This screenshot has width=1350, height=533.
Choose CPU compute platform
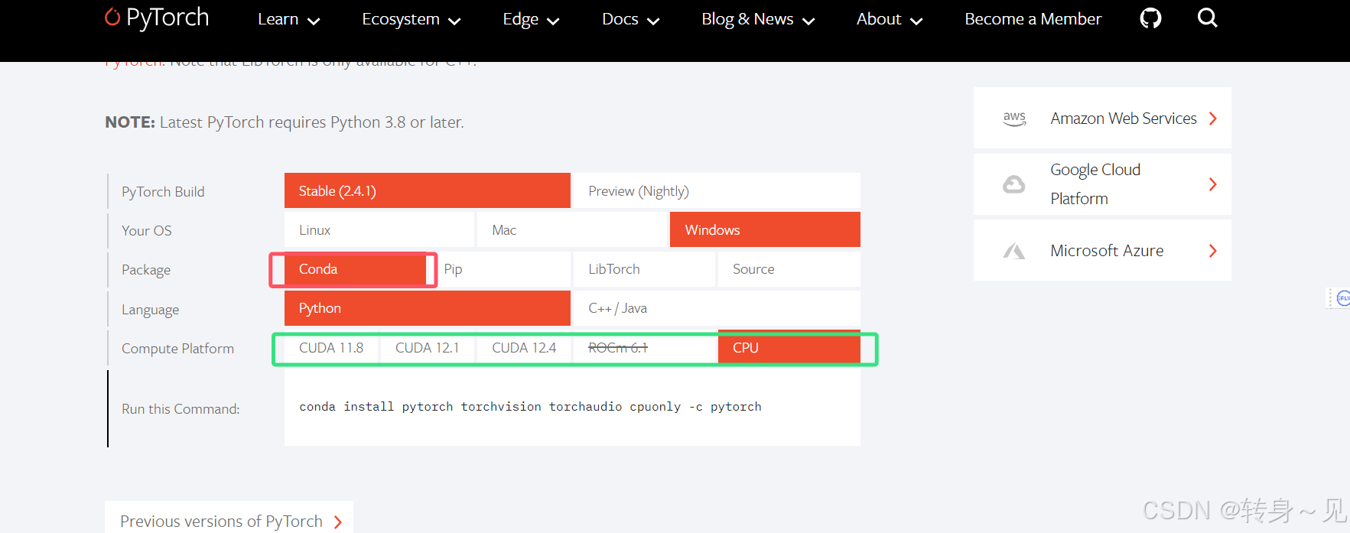pyautogui.click(x=789, y=348)
